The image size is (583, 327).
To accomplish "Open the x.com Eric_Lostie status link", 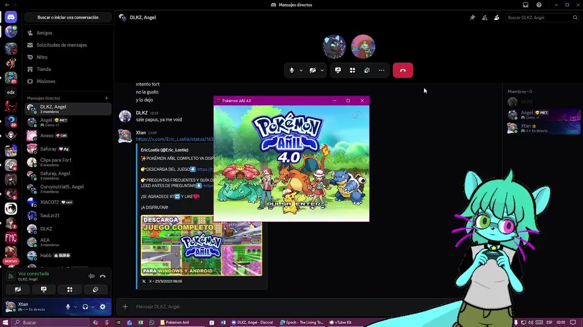I will (174, 139).
